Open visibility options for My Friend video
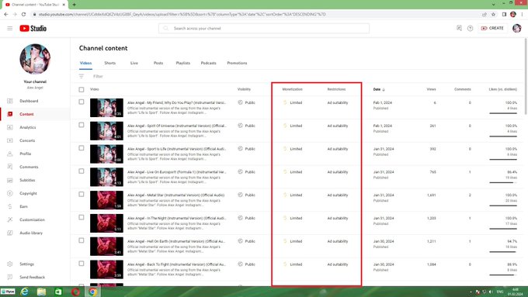Viewport: 528px width, 297px height. 246,102
